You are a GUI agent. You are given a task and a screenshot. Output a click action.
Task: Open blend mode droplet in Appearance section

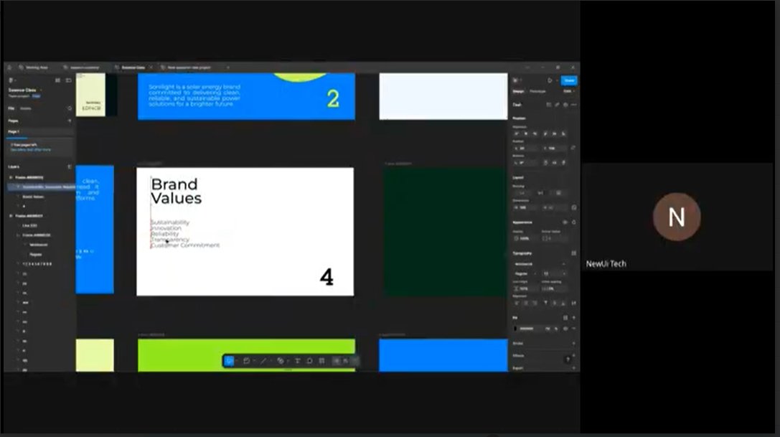pyautogui.click(x=573, y=222)
